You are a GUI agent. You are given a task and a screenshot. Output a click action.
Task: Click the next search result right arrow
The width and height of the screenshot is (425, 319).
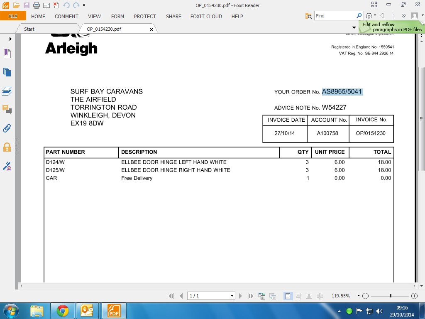click(x=393, y=16)
